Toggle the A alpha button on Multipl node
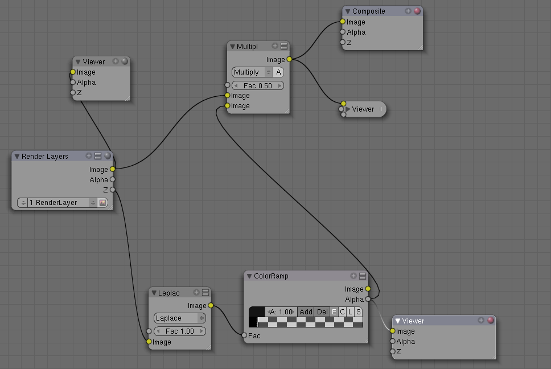The height and width of the screenshot is (369, 551). click(x=278, y=72)
